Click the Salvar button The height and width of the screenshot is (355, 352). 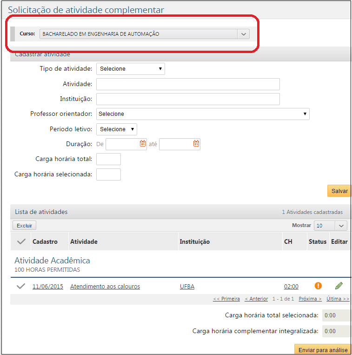[x=339, y=191]
